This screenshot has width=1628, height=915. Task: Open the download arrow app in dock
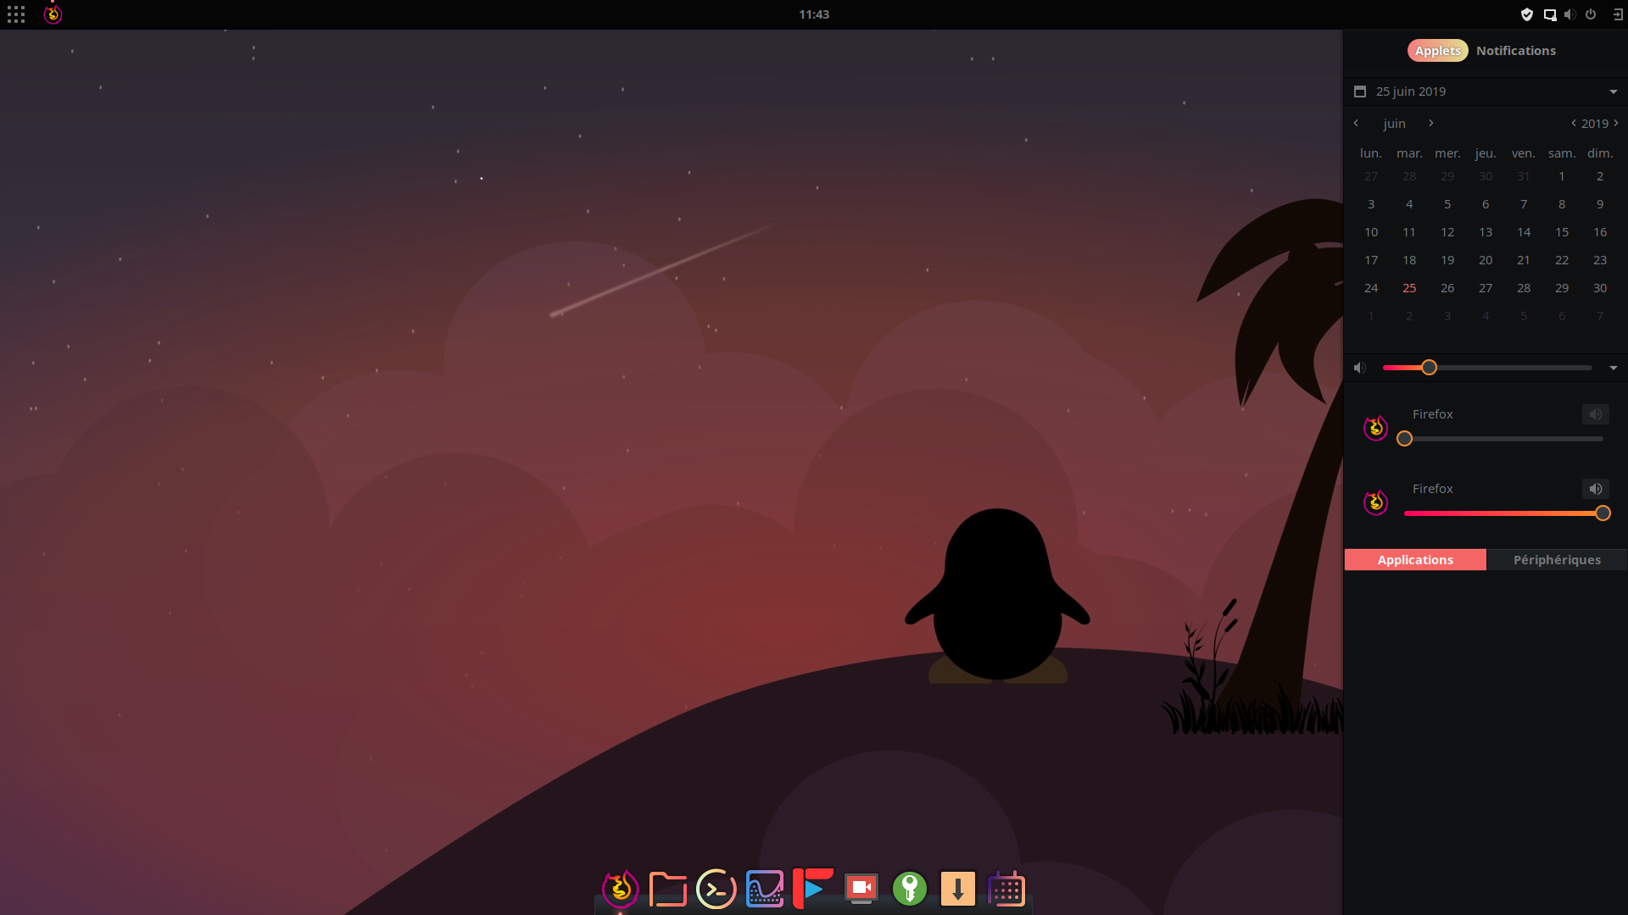[958, 889]
